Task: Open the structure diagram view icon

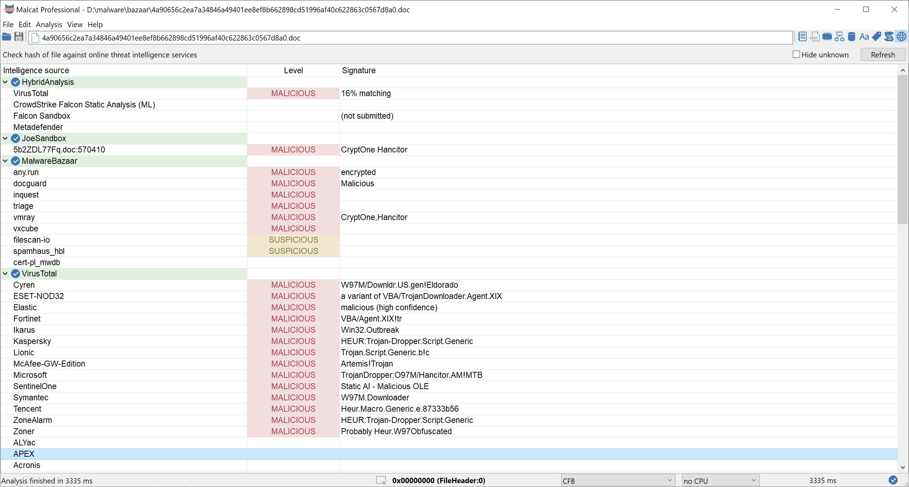Action: coord(839,37)
